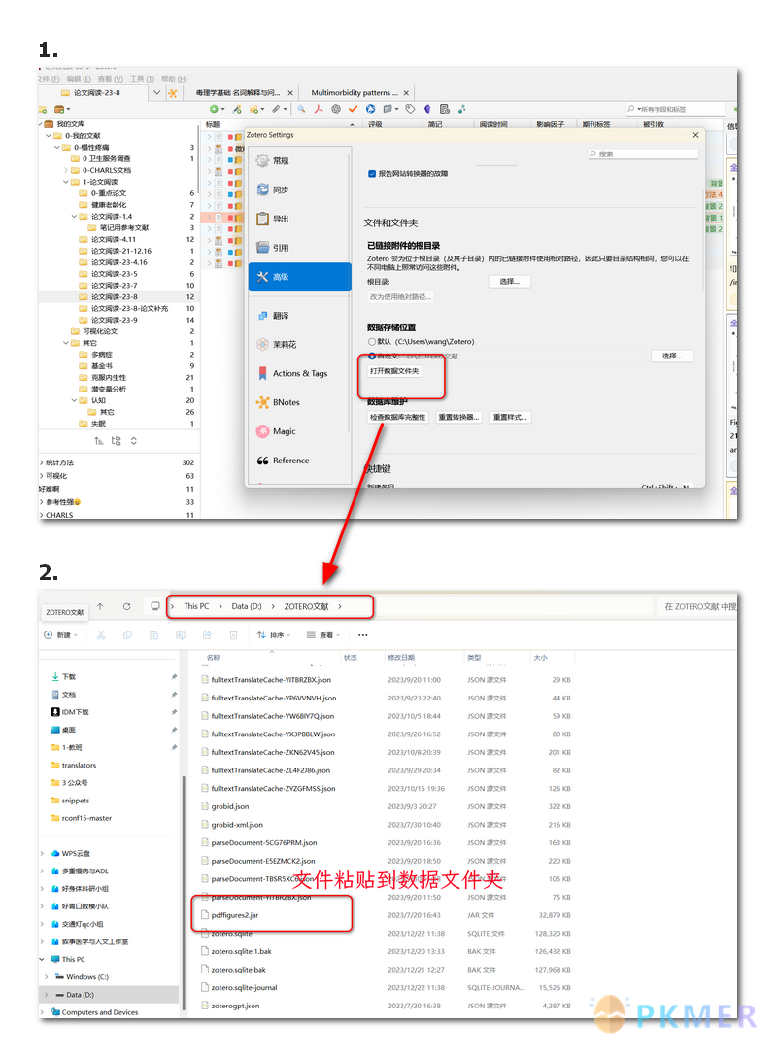
Task: Collapse the 认知 collection
Action: pyautogui.click(x=74, y=401)
